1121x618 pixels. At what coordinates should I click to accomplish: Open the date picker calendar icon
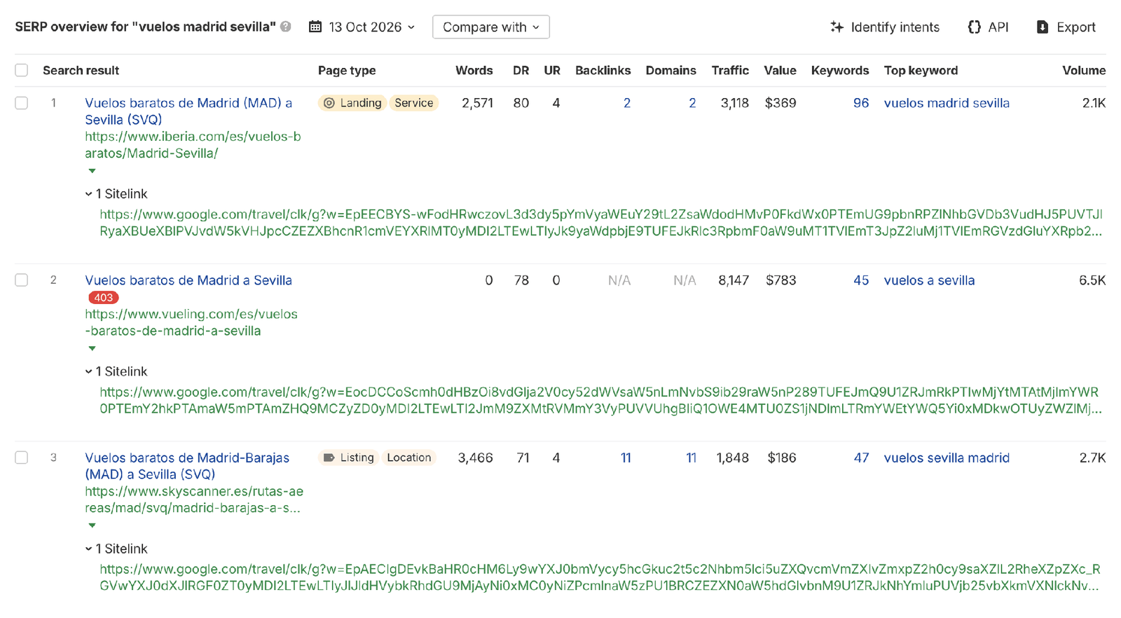click(315, 27)
